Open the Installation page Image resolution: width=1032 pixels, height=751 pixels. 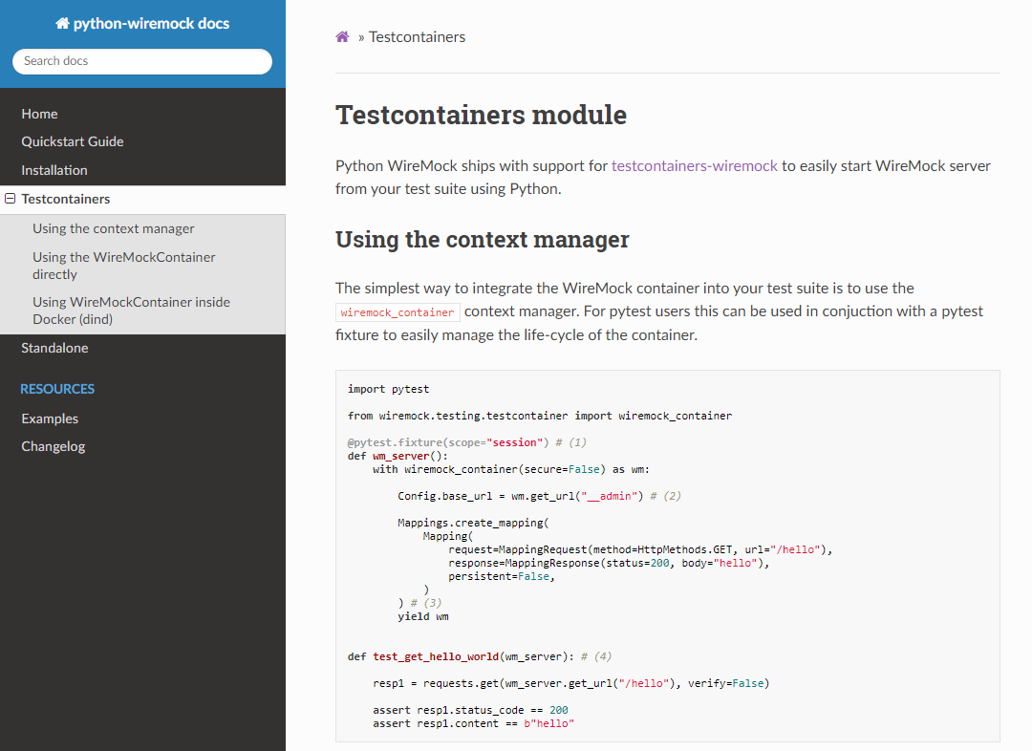click(x=54, y=170)
